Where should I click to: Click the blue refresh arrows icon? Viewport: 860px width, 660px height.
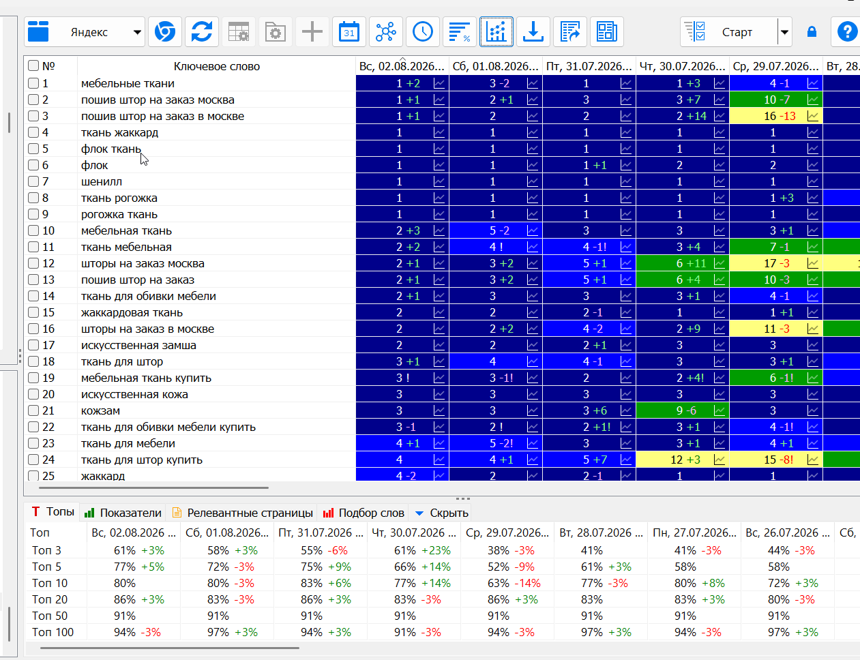(x=202, y=31)
